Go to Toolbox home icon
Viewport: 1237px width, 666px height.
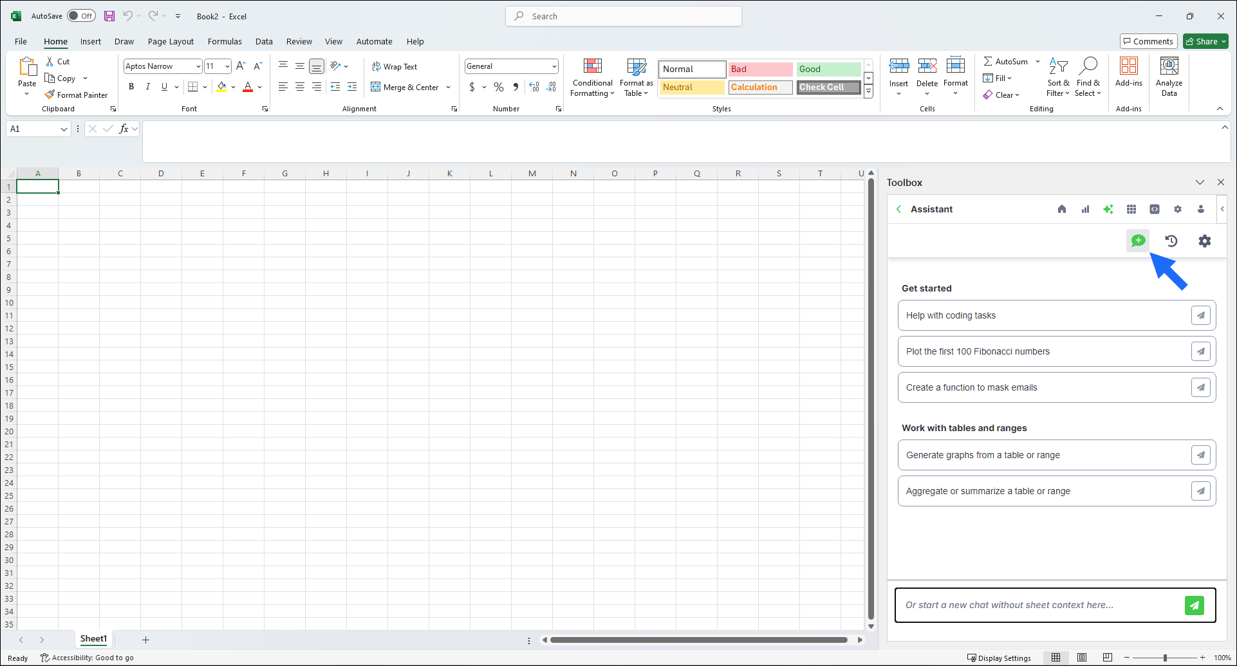pos(1062,209)
